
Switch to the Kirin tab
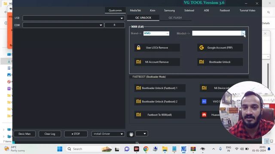(x=153, y=10)
